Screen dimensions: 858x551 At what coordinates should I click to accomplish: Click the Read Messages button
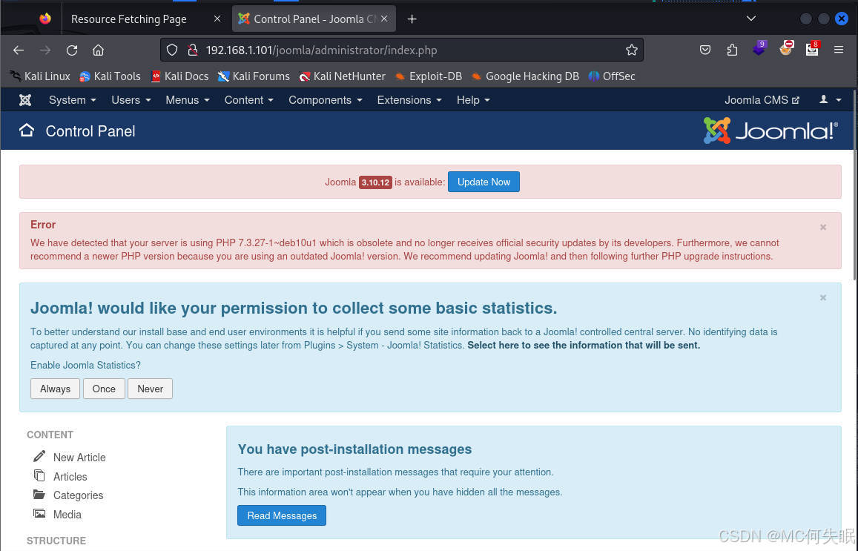pos(282,515)
